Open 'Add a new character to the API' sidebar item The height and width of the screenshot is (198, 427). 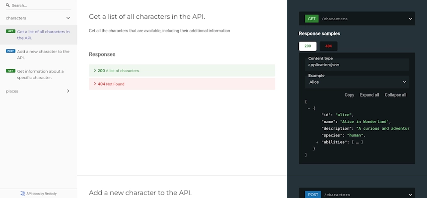(38, 54)
